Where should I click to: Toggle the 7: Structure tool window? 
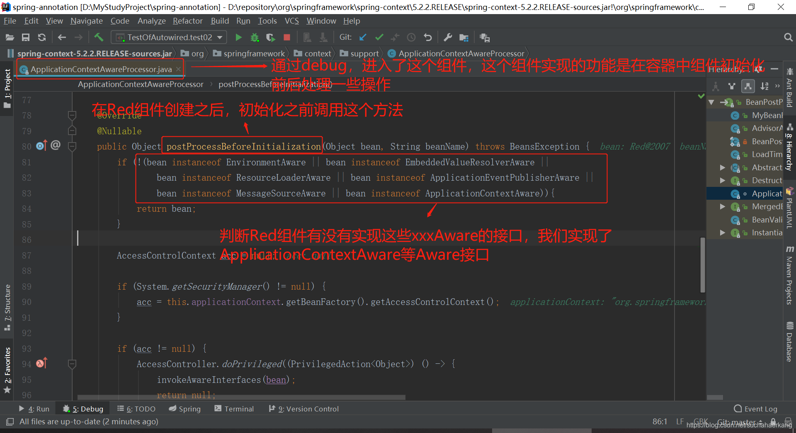pyautogui.click(x=7, y=307)
